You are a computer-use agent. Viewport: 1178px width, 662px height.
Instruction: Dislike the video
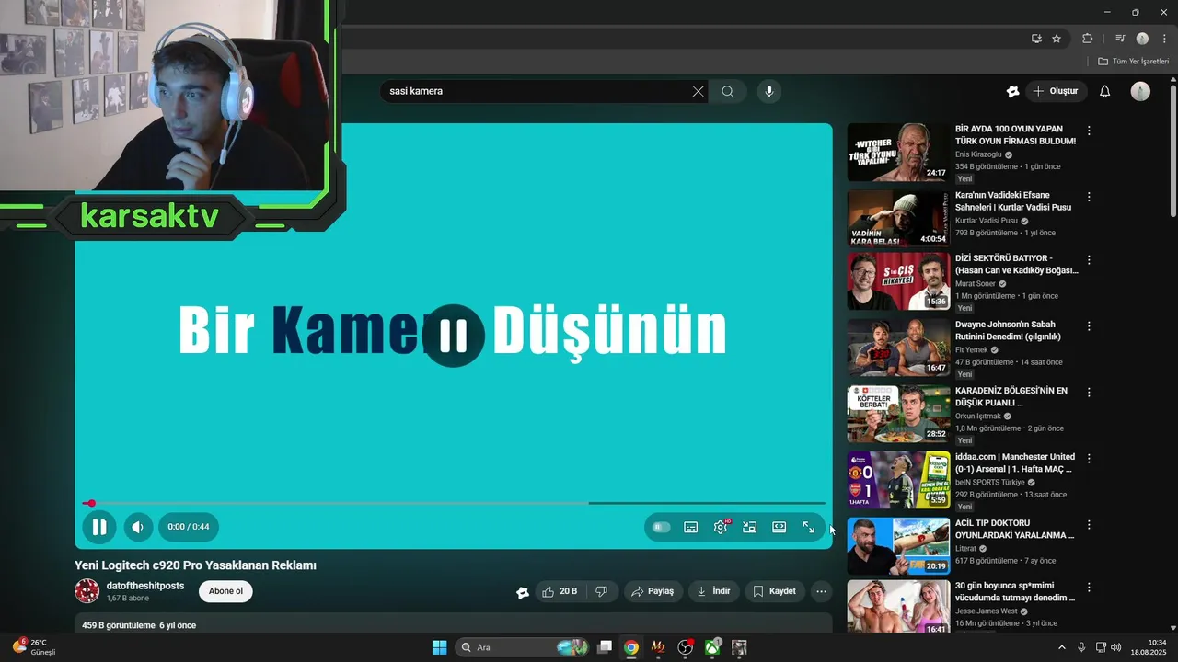pos(602,591)
